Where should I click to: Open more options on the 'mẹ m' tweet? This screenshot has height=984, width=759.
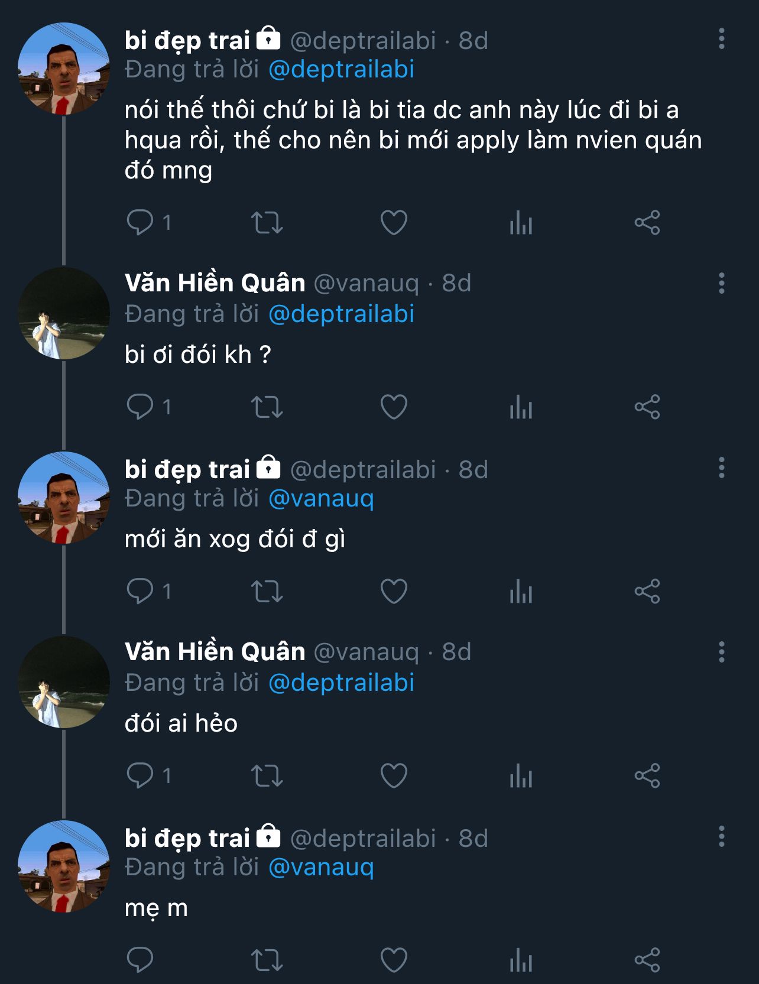[x=721, y=837]
